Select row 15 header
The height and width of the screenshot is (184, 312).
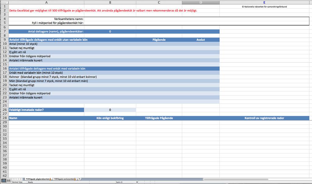(5, 64)
